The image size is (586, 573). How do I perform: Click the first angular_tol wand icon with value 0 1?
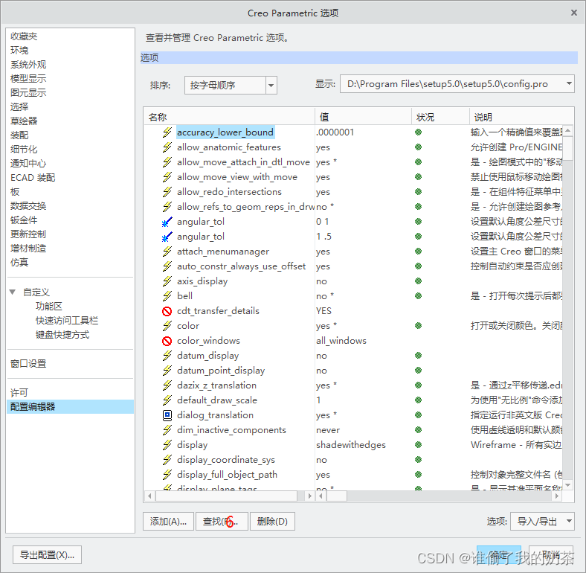point(167,222)
